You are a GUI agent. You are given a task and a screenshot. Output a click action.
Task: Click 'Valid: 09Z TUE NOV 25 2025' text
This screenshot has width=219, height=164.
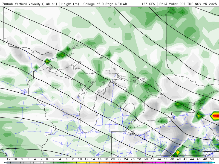193,4
